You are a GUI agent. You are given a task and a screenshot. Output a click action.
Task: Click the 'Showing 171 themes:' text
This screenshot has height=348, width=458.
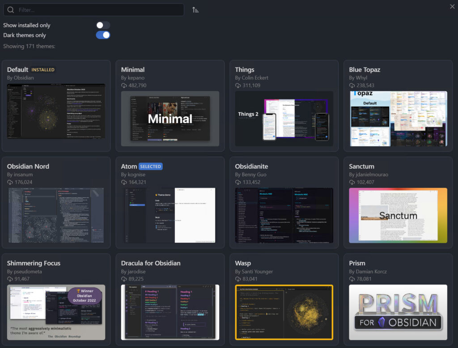(x=29, y=46)
